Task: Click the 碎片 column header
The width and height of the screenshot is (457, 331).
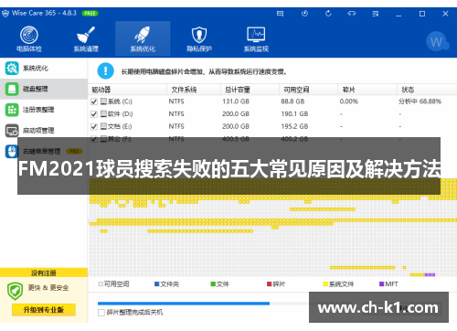Action: coord(367,90)
